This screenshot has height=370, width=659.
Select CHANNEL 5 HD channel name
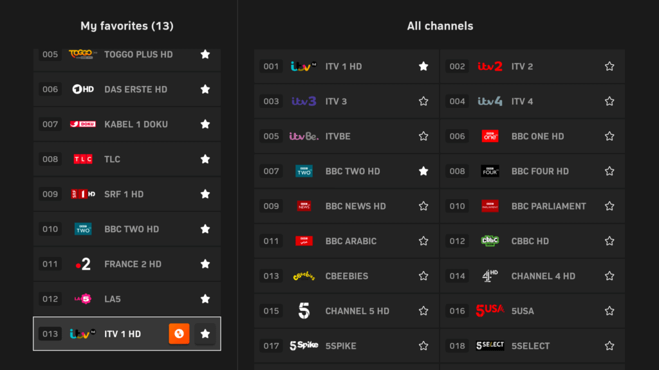357,312
